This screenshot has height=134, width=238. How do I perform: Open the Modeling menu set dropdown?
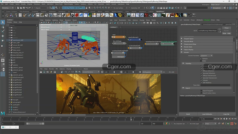pyautogui.click(x=8, y=8)
